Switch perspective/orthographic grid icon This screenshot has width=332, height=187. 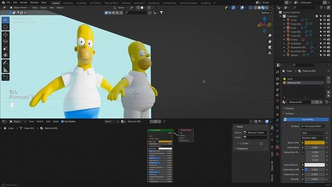pyautogui.click(x=270, y=53)
